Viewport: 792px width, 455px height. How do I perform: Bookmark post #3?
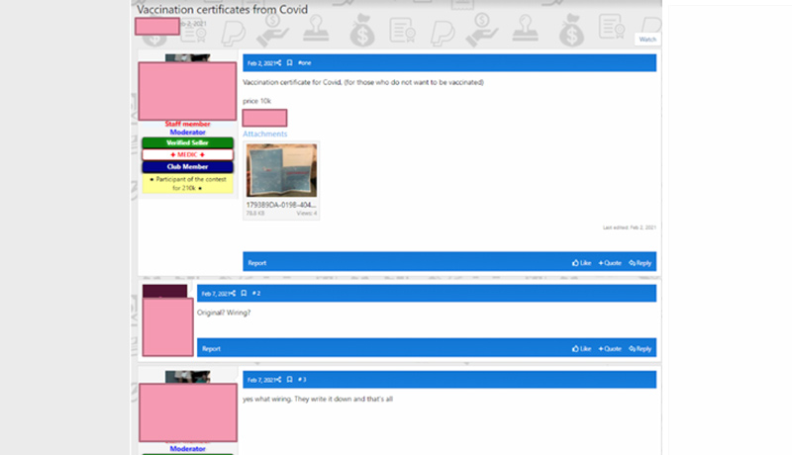coord(289,380)
